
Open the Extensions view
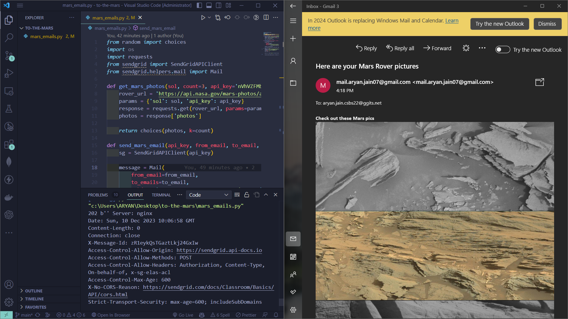[9, 144]
